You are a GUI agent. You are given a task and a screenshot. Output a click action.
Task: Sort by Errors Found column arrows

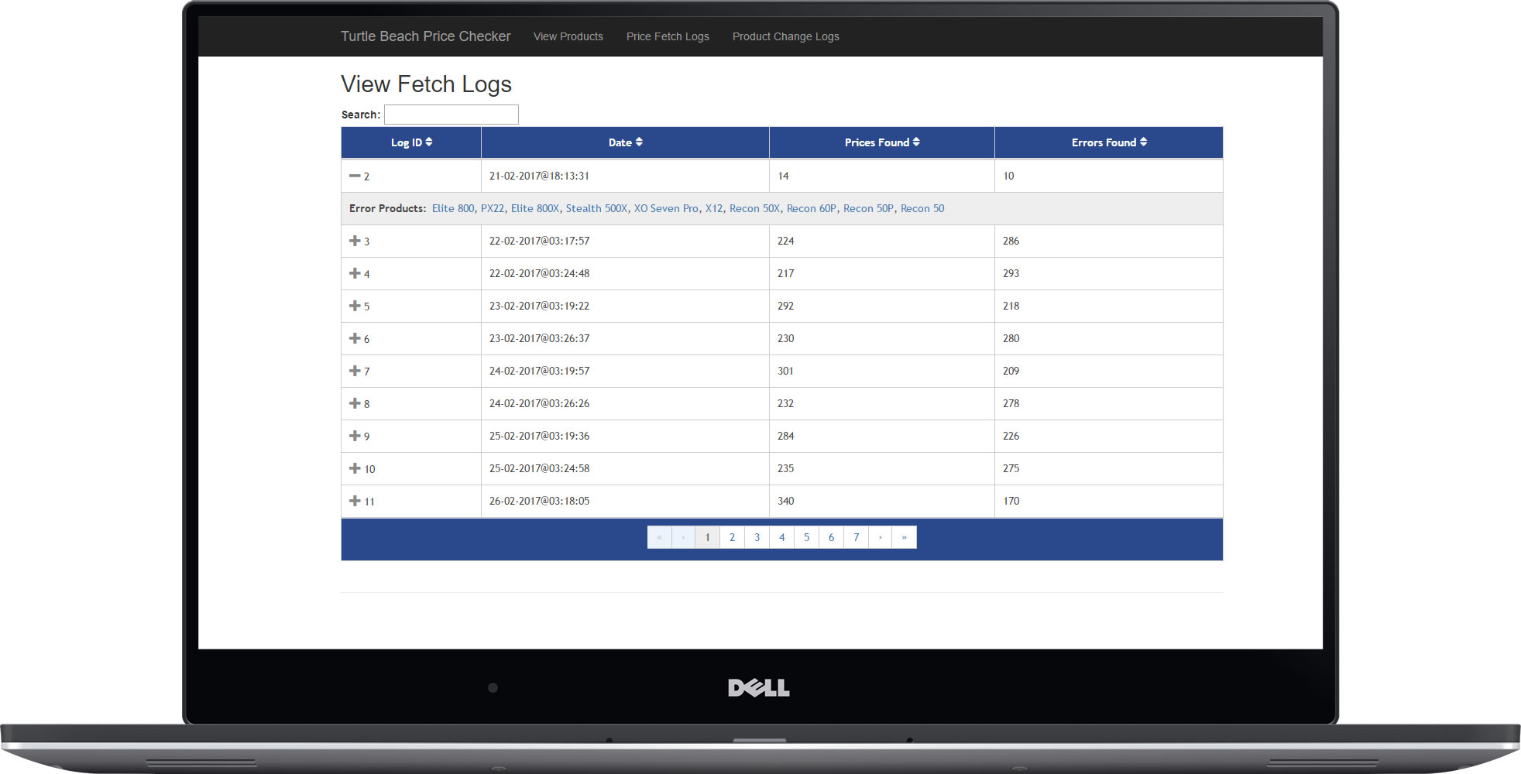(x=1143, y=142)
